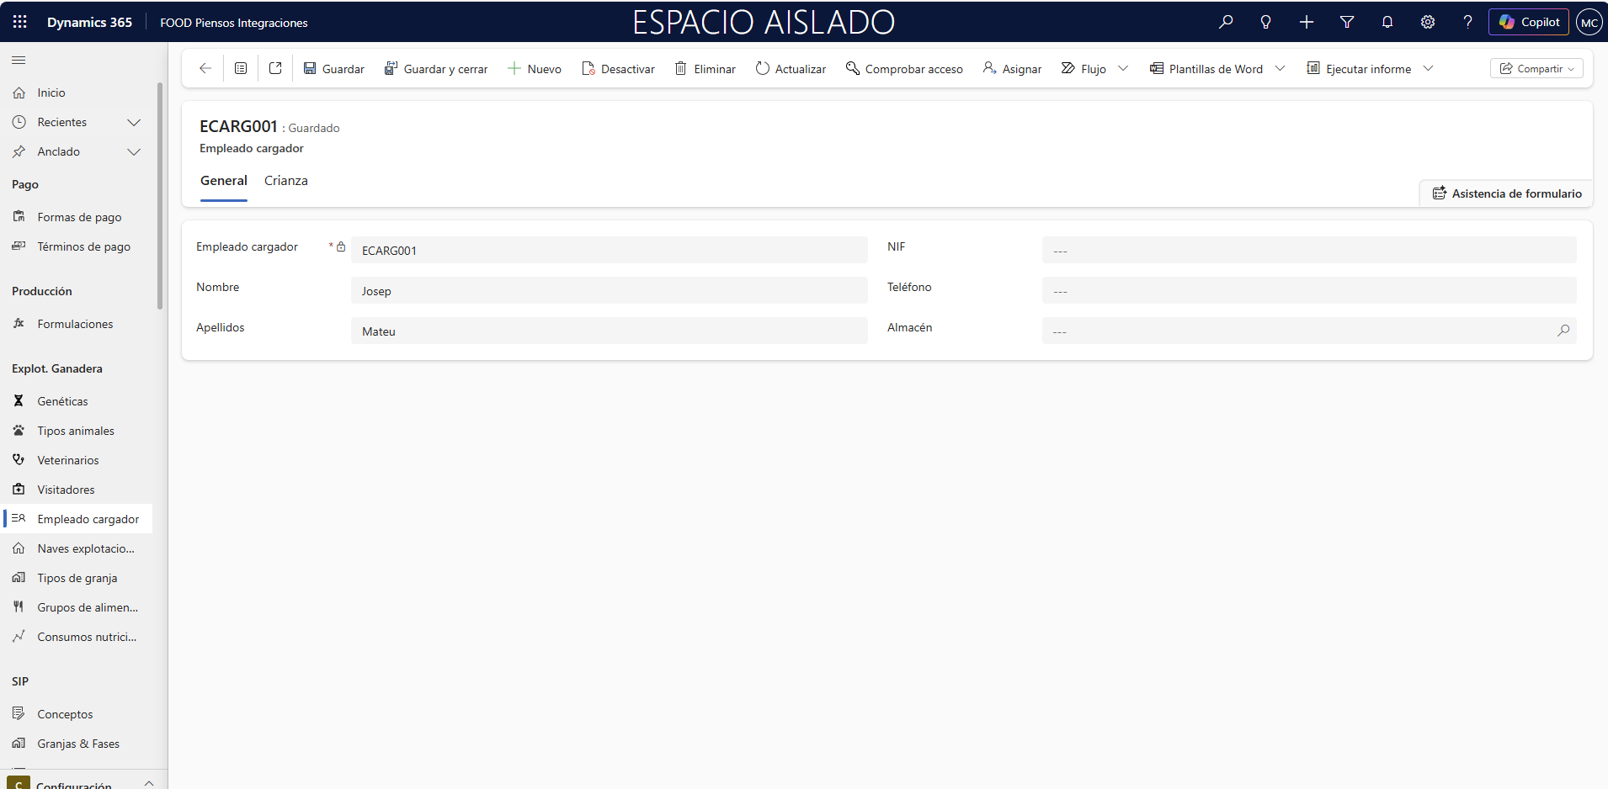Open notifications via the bell icon
Screen dimensions: 1608x789
click(x=1387, y=22)
